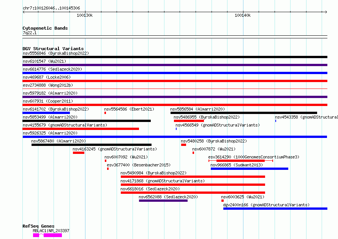
Task: Click the nsv469687 (Locke2006) label
Action: coord(47,77)
